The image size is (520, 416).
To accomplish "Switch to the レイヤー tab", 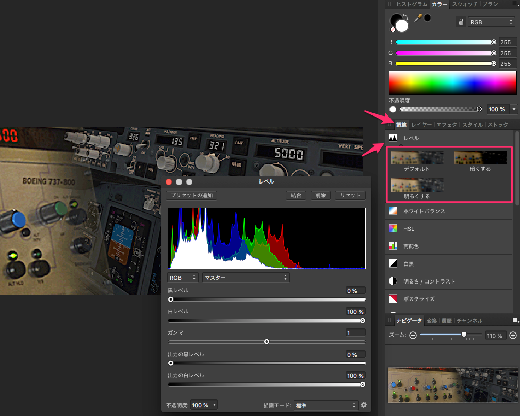I will point(421,125).
